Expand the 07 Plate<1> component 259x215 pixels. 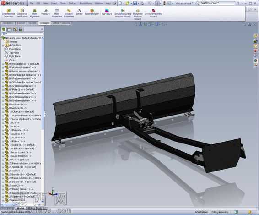tap(3, 90)
